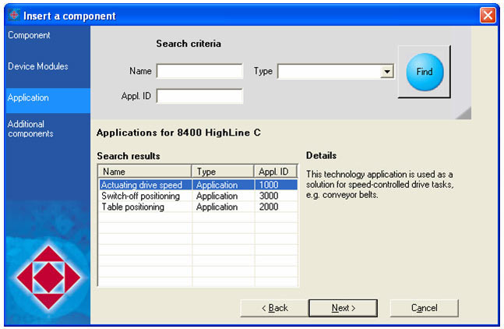Focus the Name search field
504x329 pixels.
click(199, 72)
